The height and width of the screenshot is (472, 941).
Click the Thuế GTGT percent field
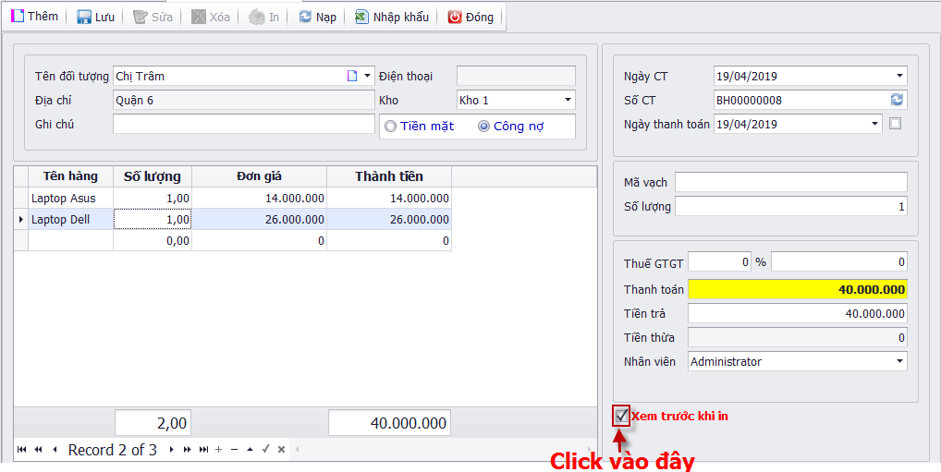click(x=719, y=262)
